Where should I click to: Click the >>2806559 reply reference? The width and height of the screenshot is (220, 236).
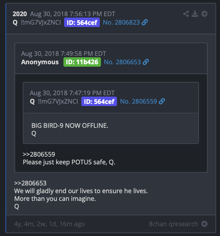(39, 154)
